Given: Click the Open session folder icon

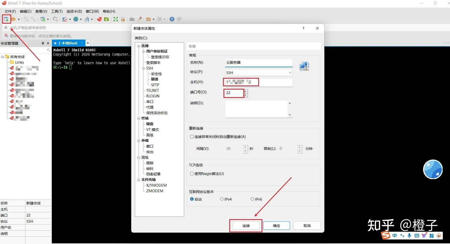Looking at the screenshot, I should pos(13,19).
